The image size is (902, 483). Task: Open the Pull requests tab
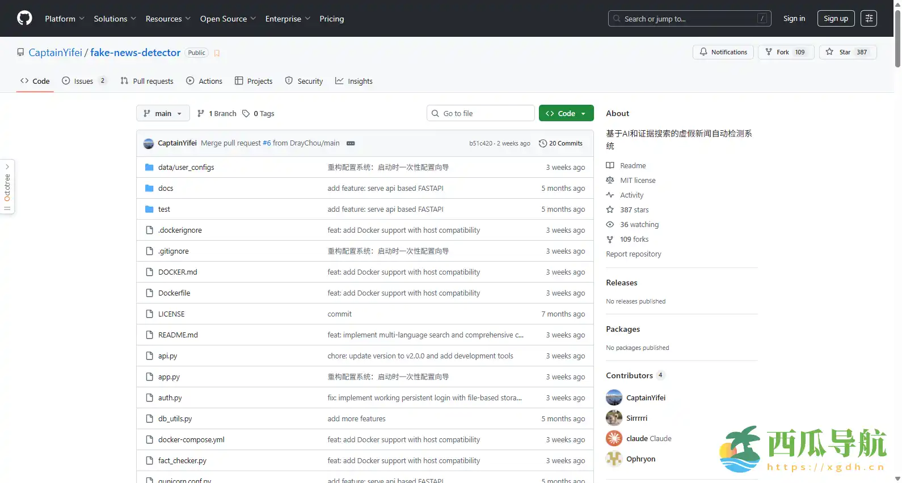[147, 81]
